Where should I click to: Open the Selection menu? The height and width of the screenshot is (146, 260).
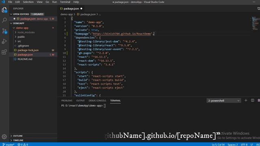(28, 2)
